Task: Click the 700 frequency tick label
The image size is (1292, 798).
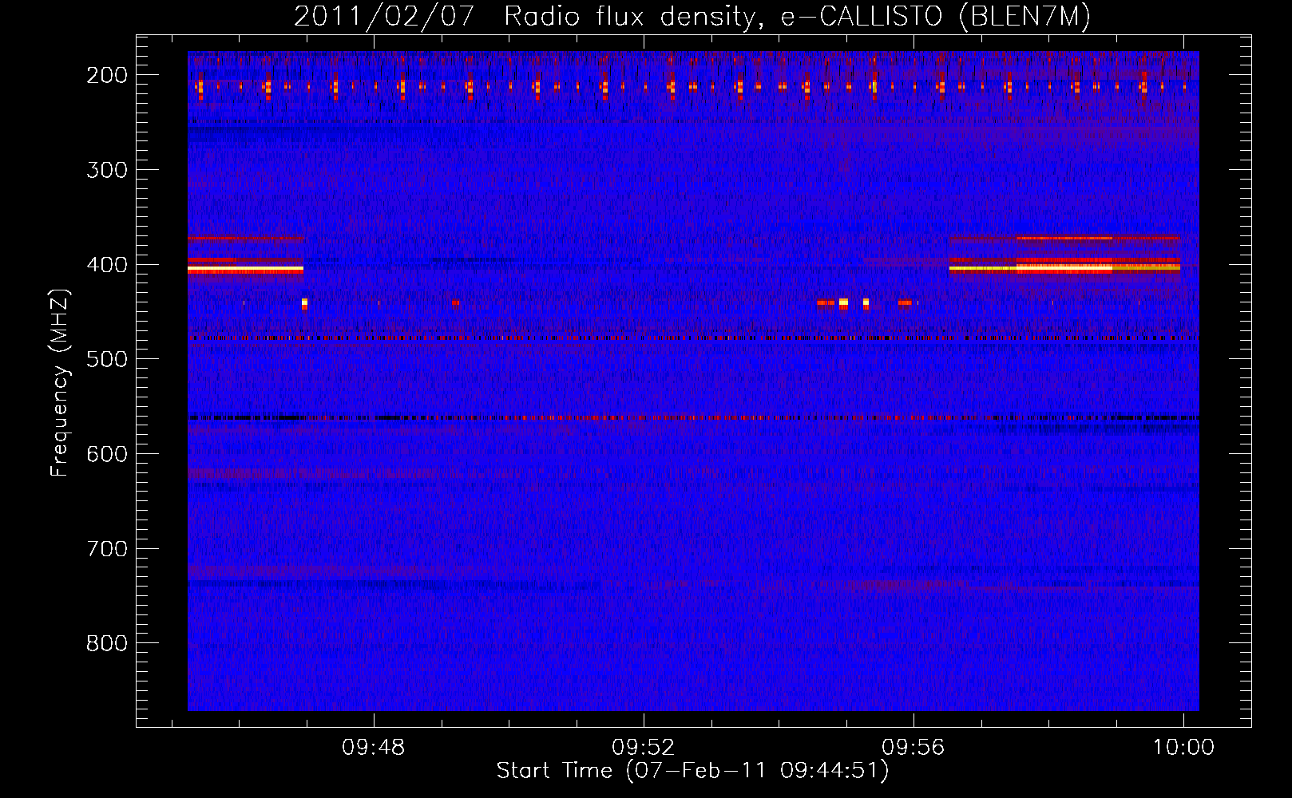Action: 106,549
